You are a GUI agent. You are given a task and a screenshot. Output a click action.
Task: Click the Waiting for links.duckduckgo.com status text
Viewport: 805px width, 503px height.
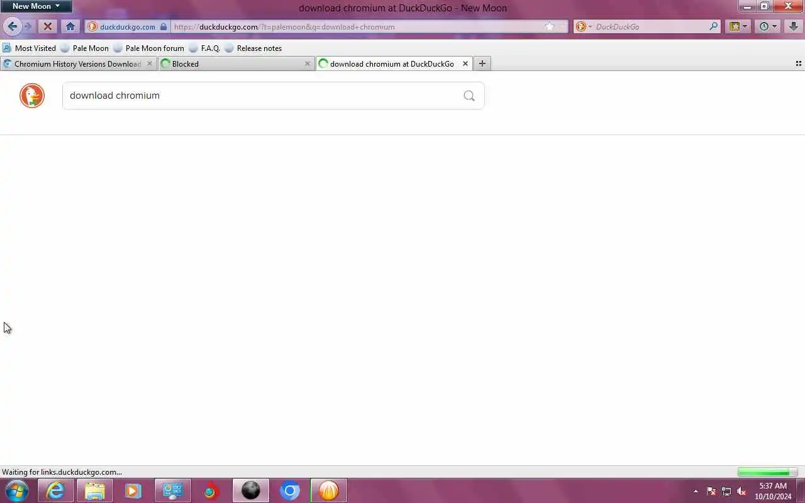click(x=62, y=472)
